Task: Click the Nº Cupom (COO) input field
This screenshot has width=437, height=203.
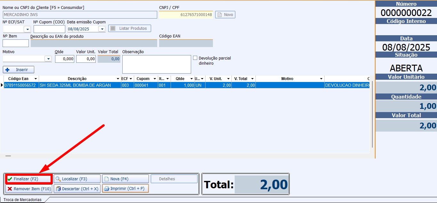Action: 49,29
